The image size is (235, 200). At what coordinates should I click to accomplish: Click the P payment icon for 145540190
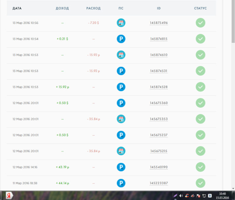coord(121,167)
